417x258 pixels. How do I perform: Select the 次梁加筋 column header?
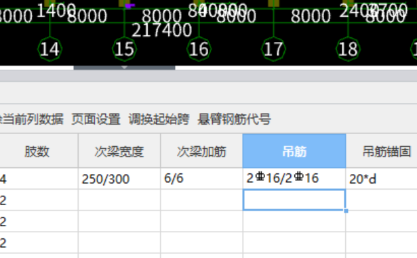click(x=201, y=151)
